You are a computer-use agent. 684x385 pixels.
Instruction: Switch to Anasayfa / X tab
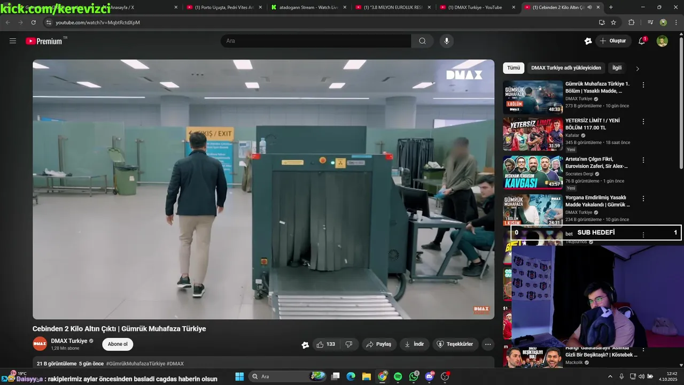pos(139,7)
